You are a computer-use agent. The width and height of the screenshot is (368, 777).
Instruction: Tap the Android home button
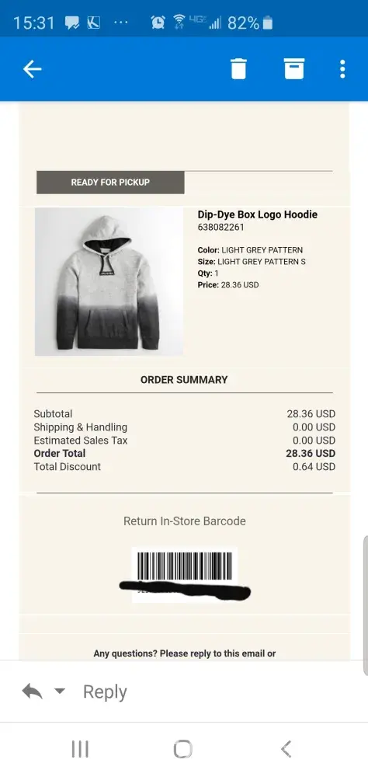click(x=182, y=749)
